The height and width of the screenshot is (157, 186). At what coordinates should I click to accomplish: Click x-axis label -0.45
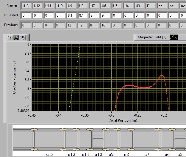click(x=32, y=115)
